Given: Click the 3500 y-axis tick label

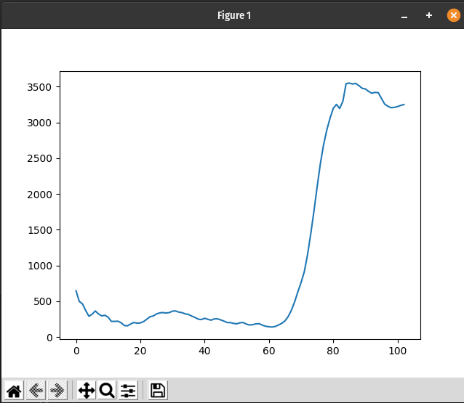Looking at the screenshot, I should [x=39, y=87].
